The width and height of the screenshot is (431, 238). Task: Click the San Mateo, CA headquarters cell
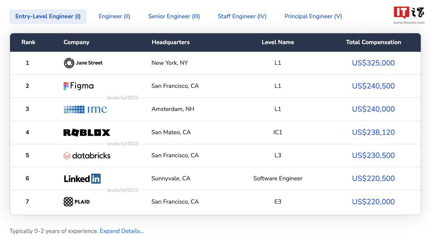(x=171, y=132)
